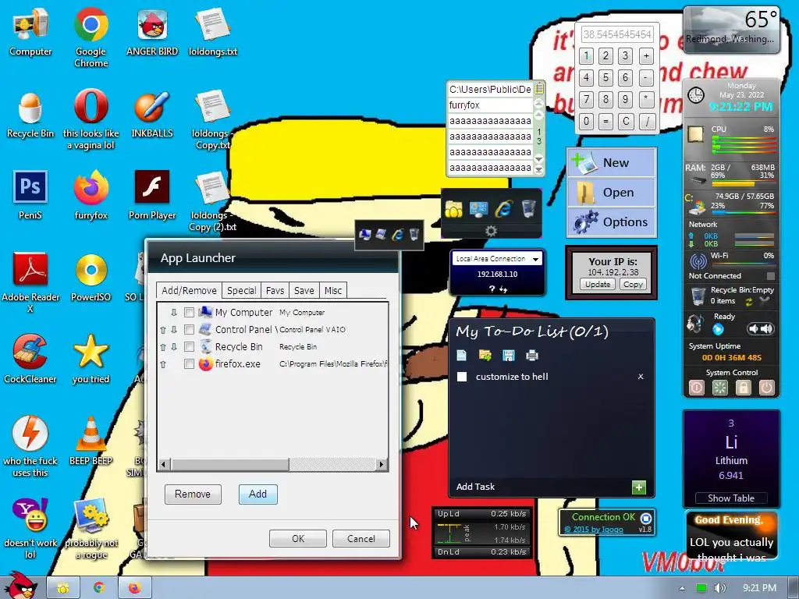Open the Save tab
Viewport: 799px width, 599px height.
tap(304, 290)
